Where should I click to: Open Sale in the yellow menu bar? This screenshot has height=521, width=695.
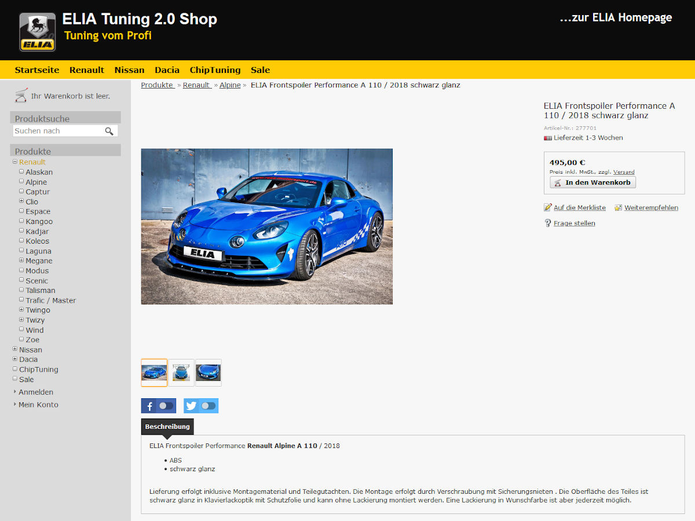coord(261,70)
